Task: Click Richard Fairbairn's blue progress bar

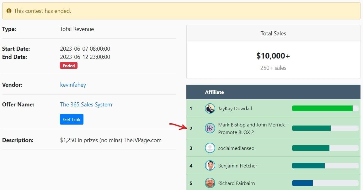Action: [302, 183]
